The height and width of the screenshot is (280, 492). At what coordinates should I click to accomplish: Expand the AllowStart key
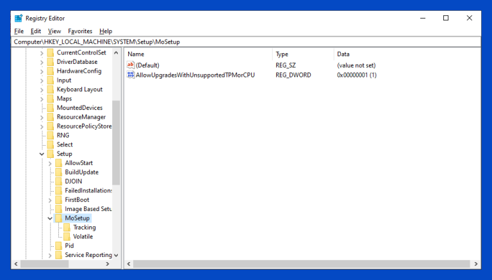tap(50, 163)
